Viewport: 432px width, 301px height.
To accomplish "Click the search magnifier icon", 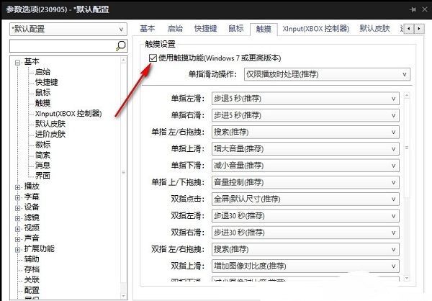I will coord(121,45).
